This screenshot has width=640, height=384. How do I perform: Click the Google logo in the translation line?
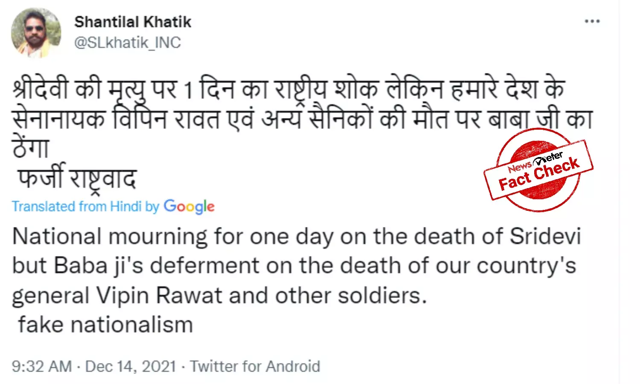(189, 207)
